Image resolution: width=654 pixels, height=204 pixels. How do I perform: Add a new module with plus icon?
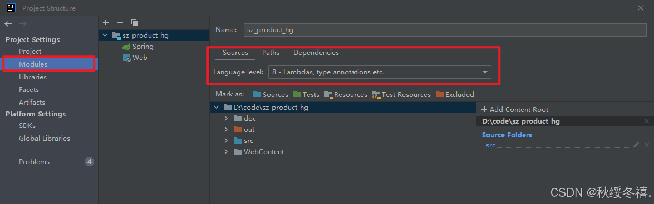(106, 23)
